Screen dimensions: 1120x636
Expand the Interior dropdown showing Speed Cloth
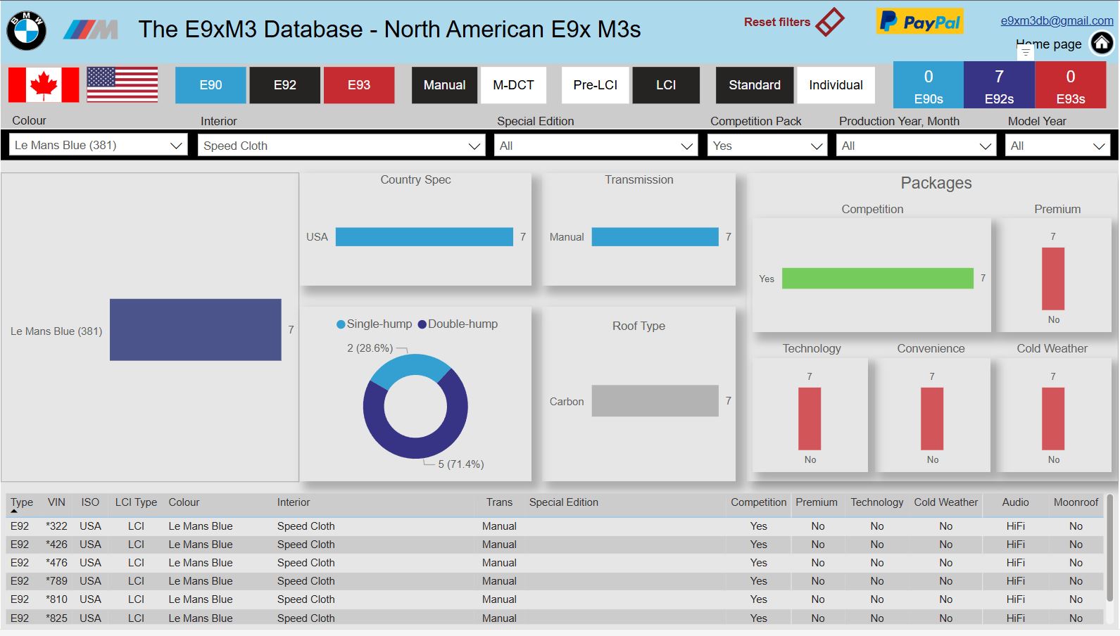point(341,146)
